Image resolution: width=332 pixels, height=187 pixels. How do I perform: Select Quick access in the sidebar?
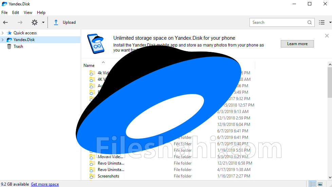click(x=25, y=33)
